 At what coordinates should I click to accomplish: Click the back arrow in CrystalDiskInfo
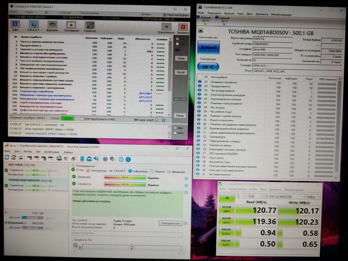pyautogui.click(x=200, y=31)
